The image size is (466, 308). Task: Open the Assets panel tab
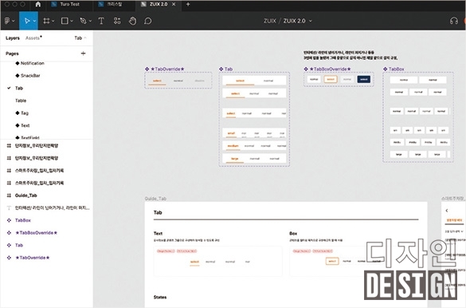[x=33, y=38]
